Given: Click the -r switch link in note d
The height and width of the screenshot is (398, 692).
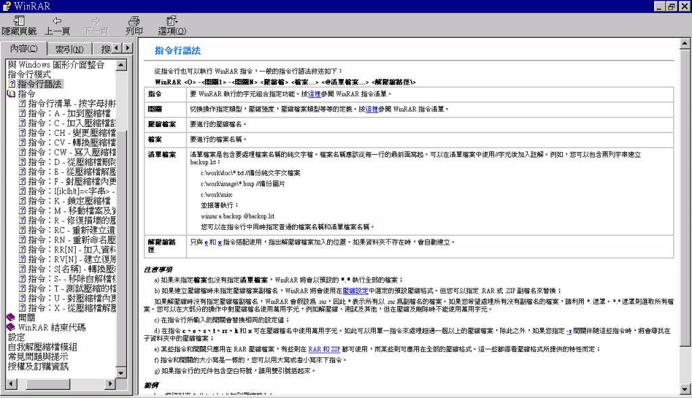Looking at the screenshot, I should point(569,330).
